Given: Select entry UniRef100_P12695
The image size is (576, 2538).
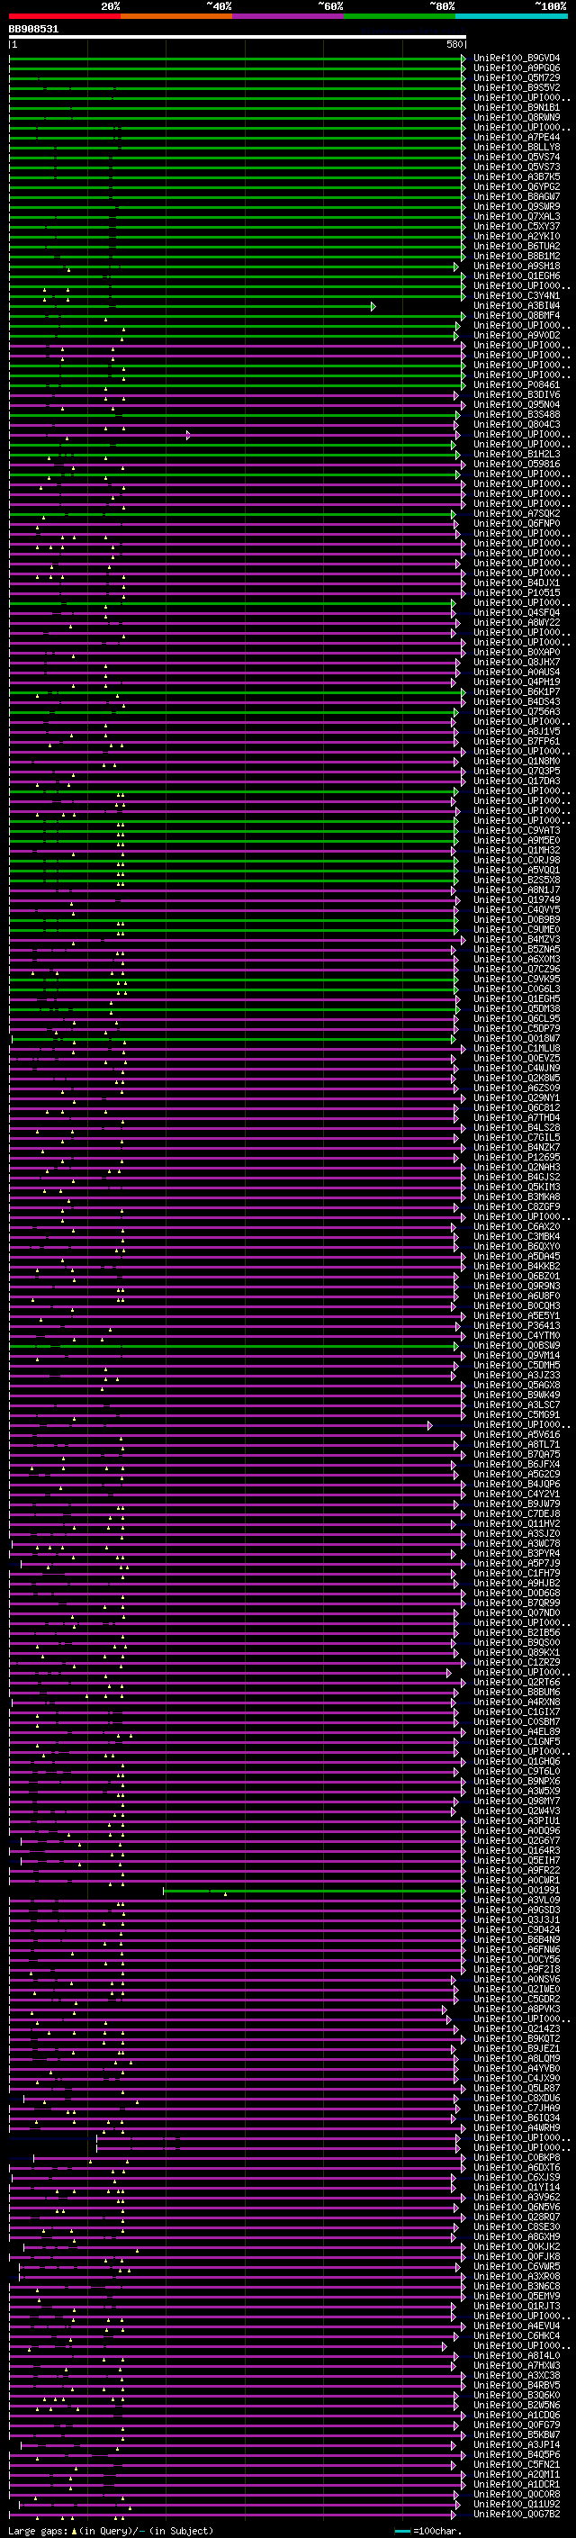Looking at the screenshot, I should pyautogui.click(x=517, y=1158).
